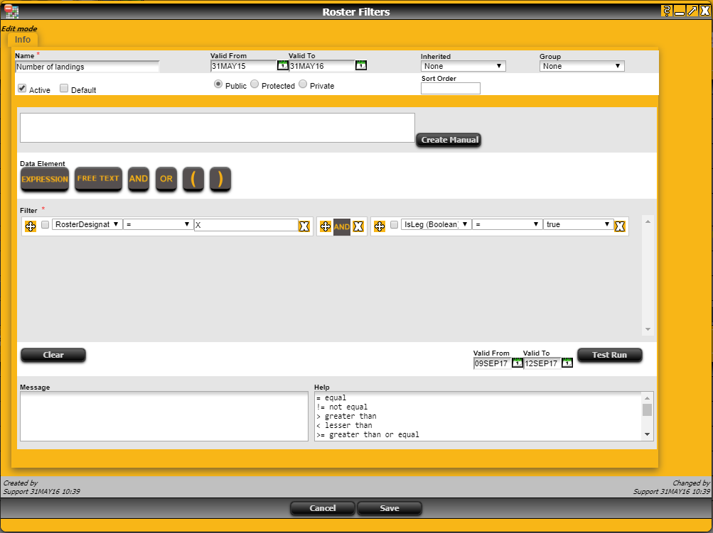Focus test run date field 12SEP17
This screenshot has height=533, width=713.
542,363
